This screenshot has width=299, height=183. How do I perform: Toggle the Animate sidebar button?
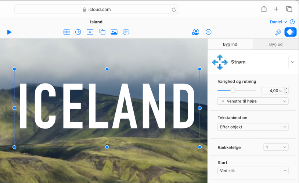click(291, 32)
